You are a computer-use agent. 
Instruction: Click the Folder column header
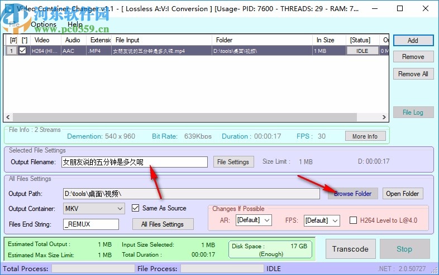[x=262, y=40]
